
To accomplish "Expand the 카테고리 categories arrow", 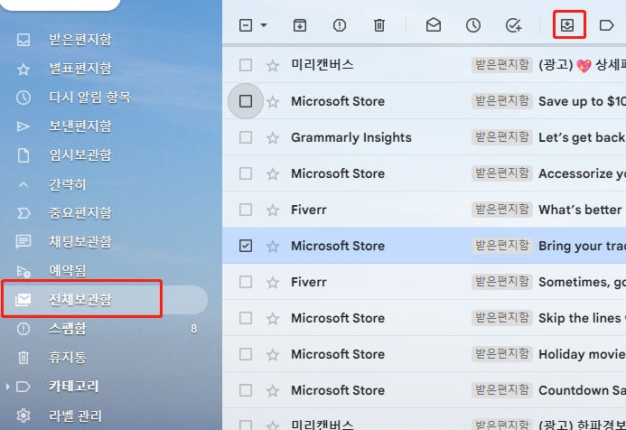I will point(7,387).
